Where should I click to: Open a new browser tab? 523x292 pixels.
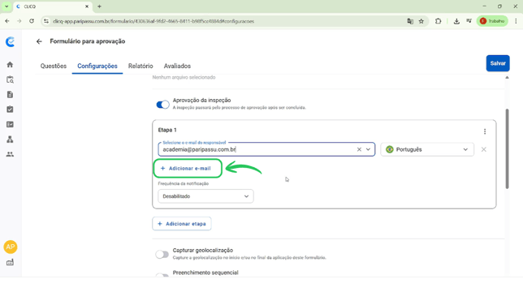pos(99,6)
